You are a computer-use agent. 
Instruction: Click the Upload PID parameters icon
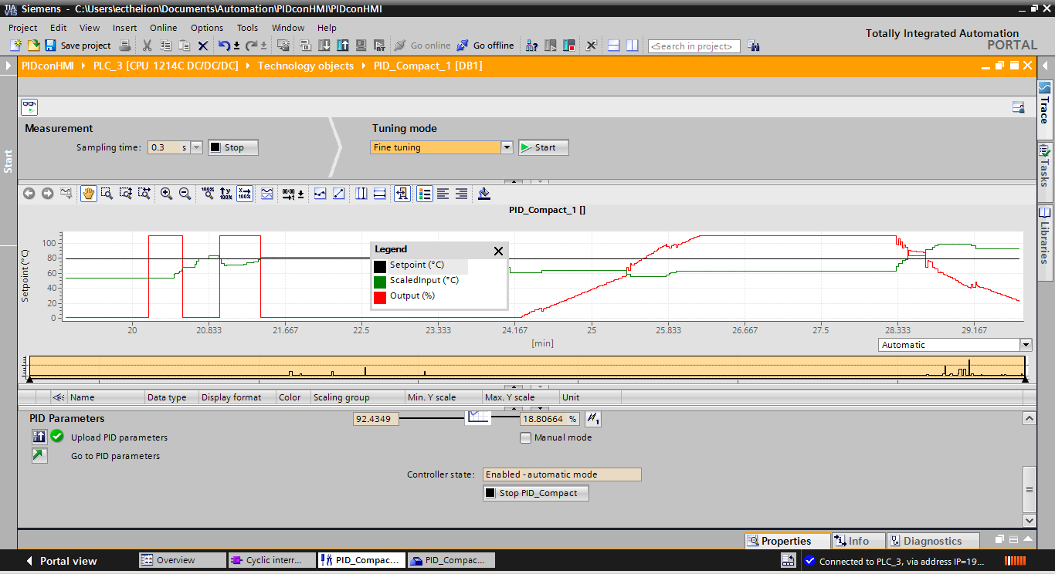click(39, 437)
